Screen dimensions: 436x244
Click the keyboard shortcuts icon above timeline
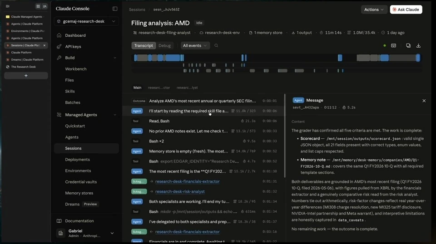(393, 45)
